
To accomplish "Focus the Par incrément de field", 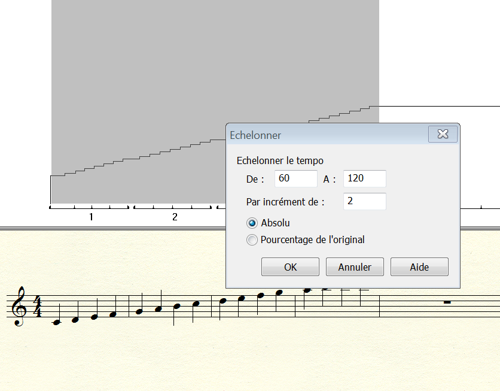I will (x=364, y=202).
